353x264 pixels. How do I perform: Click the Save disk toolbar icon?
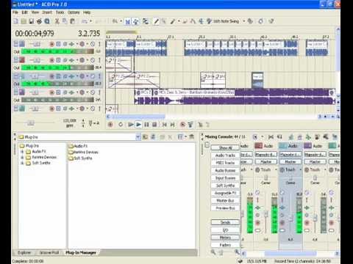(x=32, y=21)
